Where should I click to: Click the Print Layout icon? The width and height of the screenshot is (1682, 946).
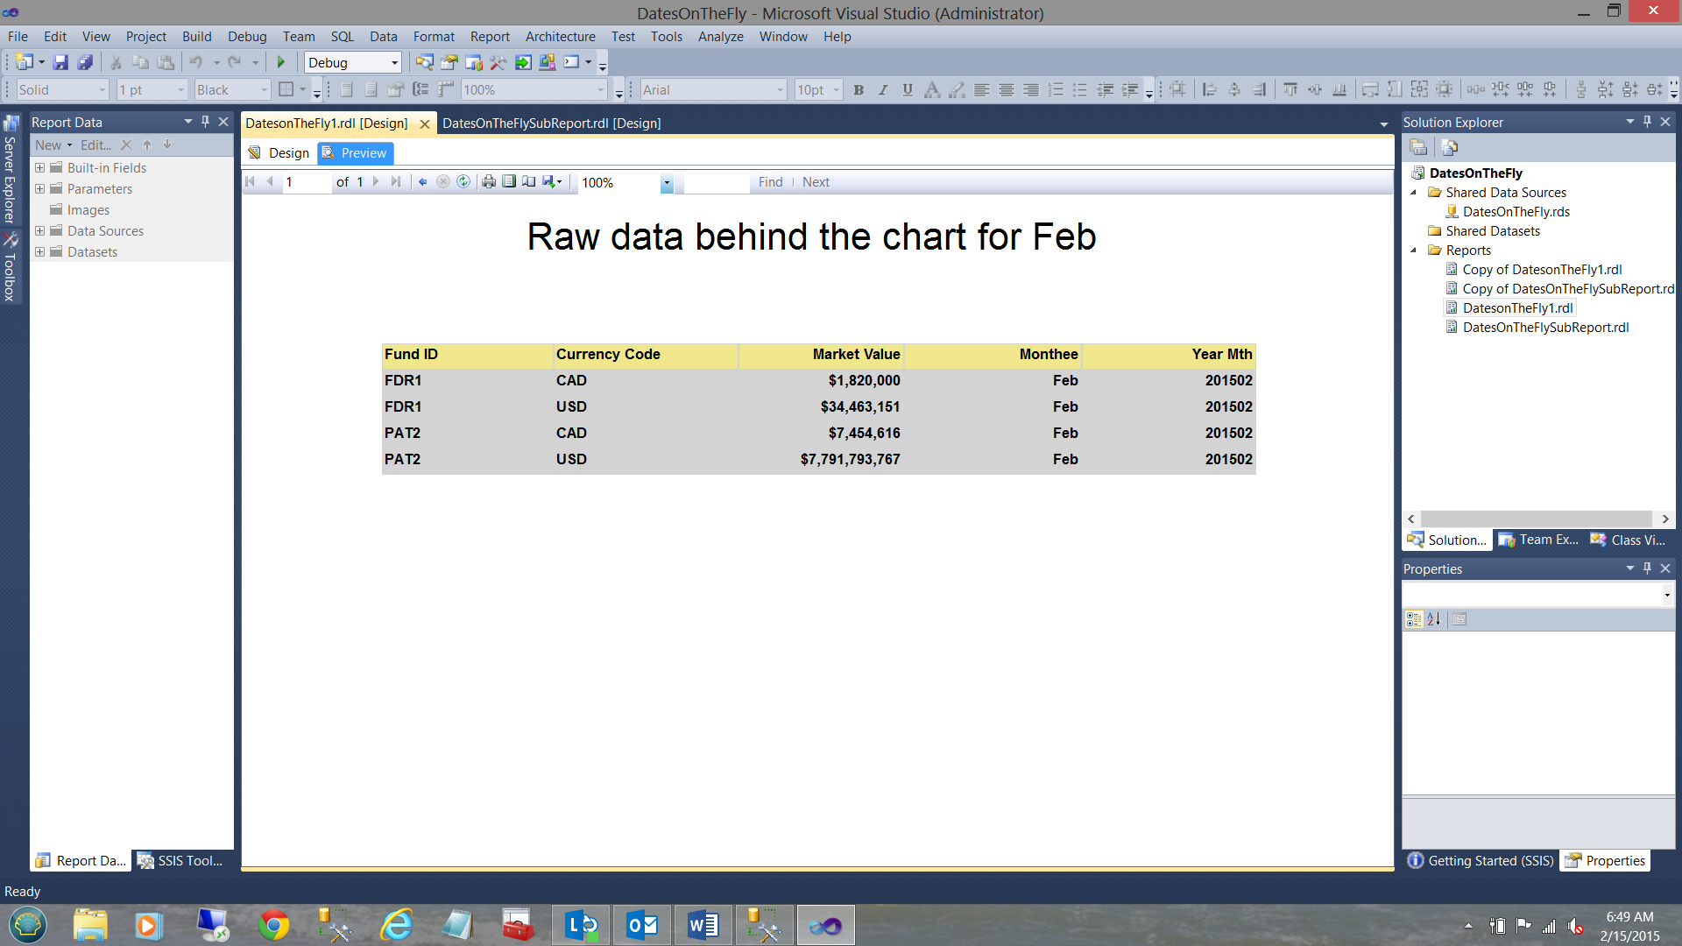pos(509,182)
